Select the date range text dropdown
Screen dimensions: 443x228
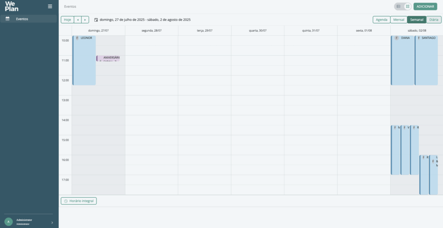(x=145, y=20)
